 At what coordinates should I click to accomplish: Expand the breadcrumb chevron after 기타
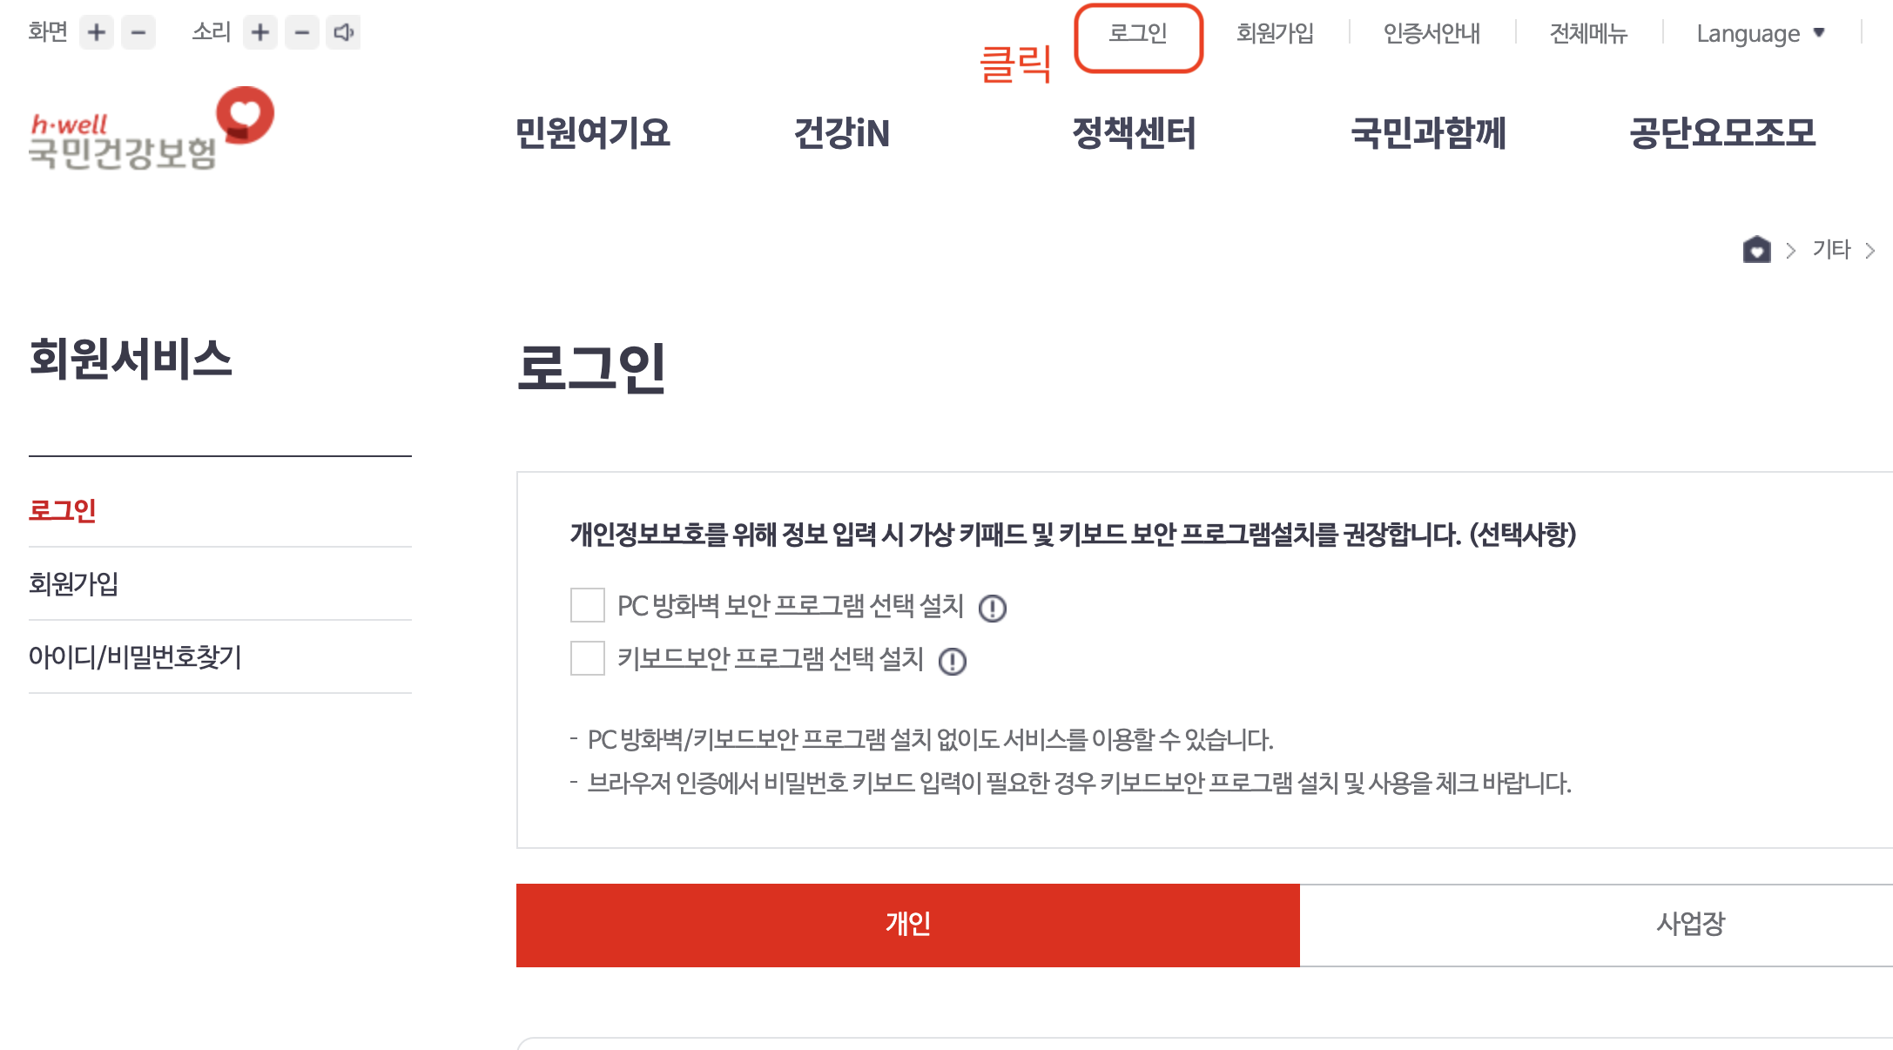[x=1871, y=250]
